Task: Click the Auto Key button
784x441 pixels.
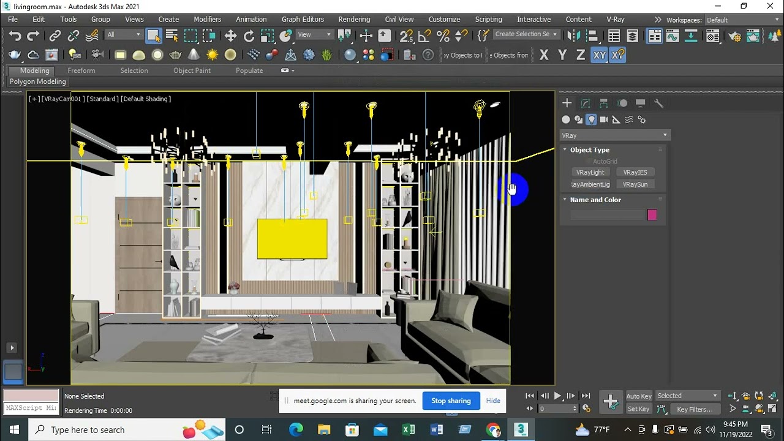Action: 639,396
